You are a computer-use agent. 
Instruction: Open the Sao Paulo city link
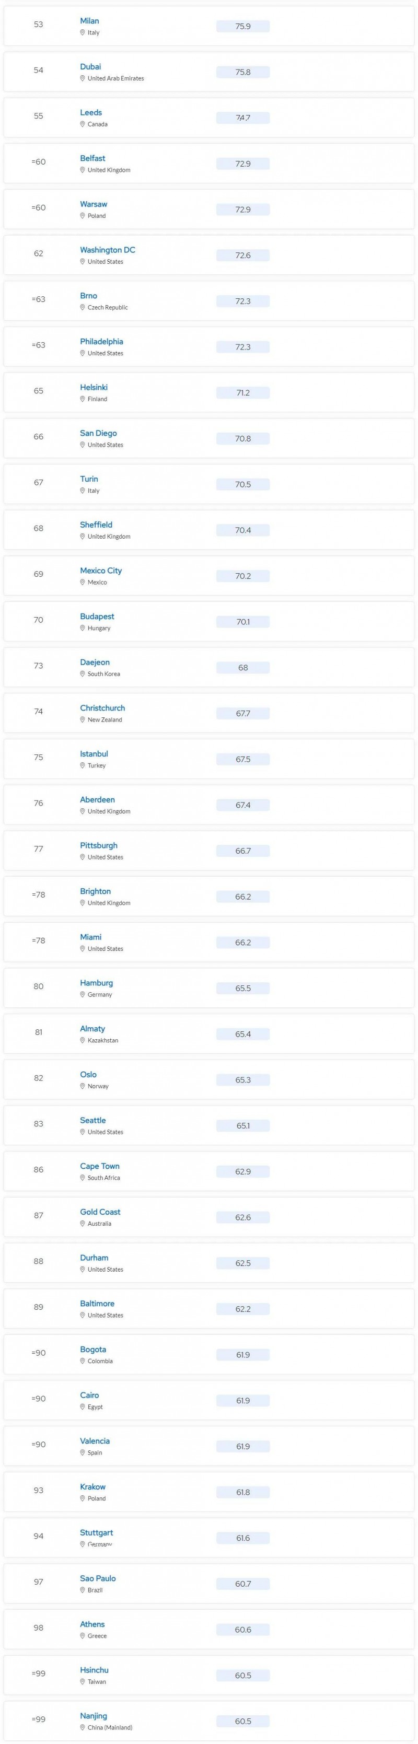[98, 1578]
